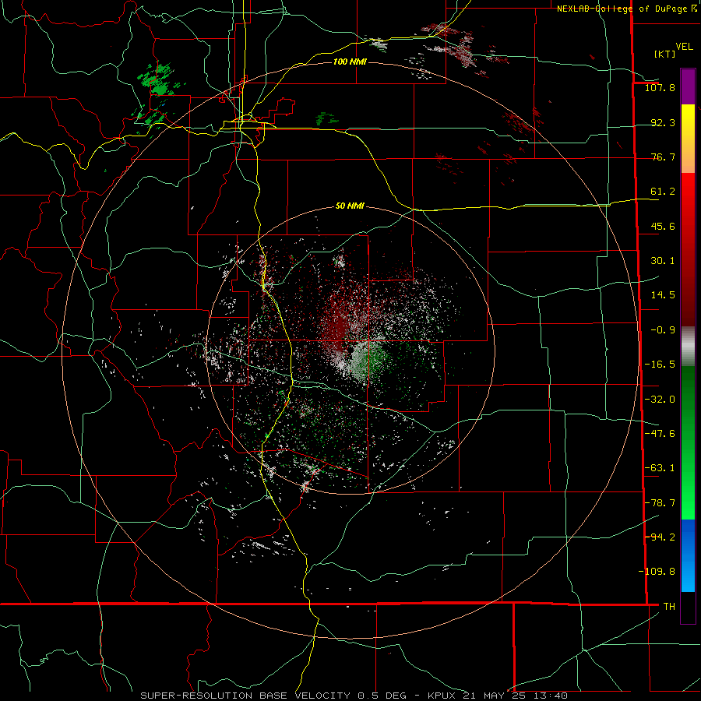Click the -32.0 legend value
The image size is (701, 701).
click(x=660, y=400)
